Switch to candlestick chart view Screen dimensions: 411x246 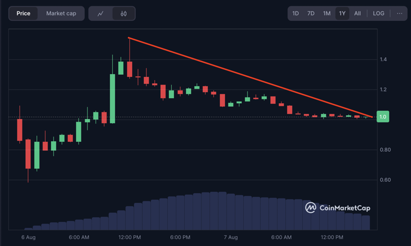pyautogui.click(x=124, y=14)
